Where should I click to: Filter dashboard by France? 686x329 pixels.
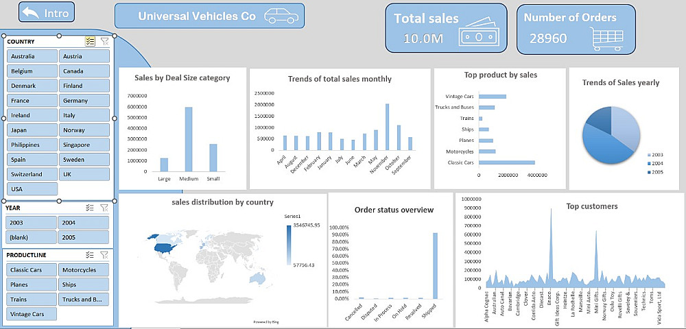tap(32, 101)
